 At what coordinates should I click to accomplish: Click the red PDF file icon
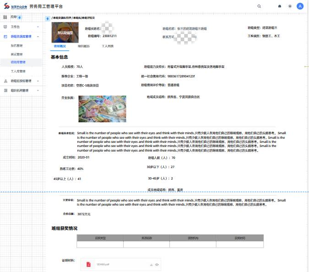tap(89, 265)
